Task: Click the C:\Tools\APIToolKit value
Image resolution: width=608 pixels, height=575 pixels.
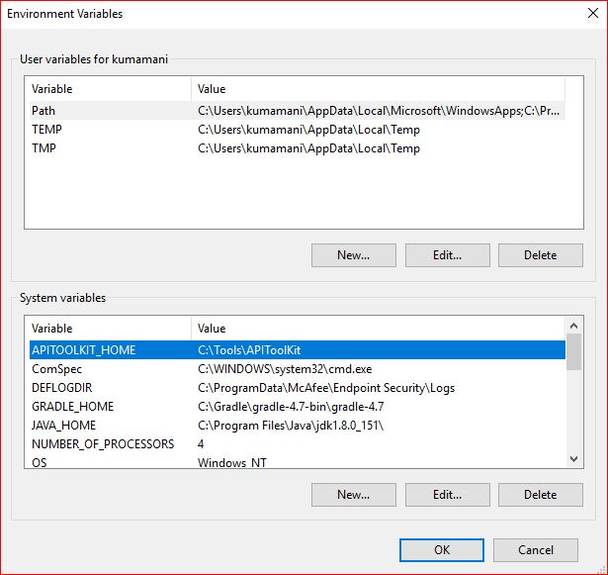Action: pyautogui.click(x=249, y=349)
